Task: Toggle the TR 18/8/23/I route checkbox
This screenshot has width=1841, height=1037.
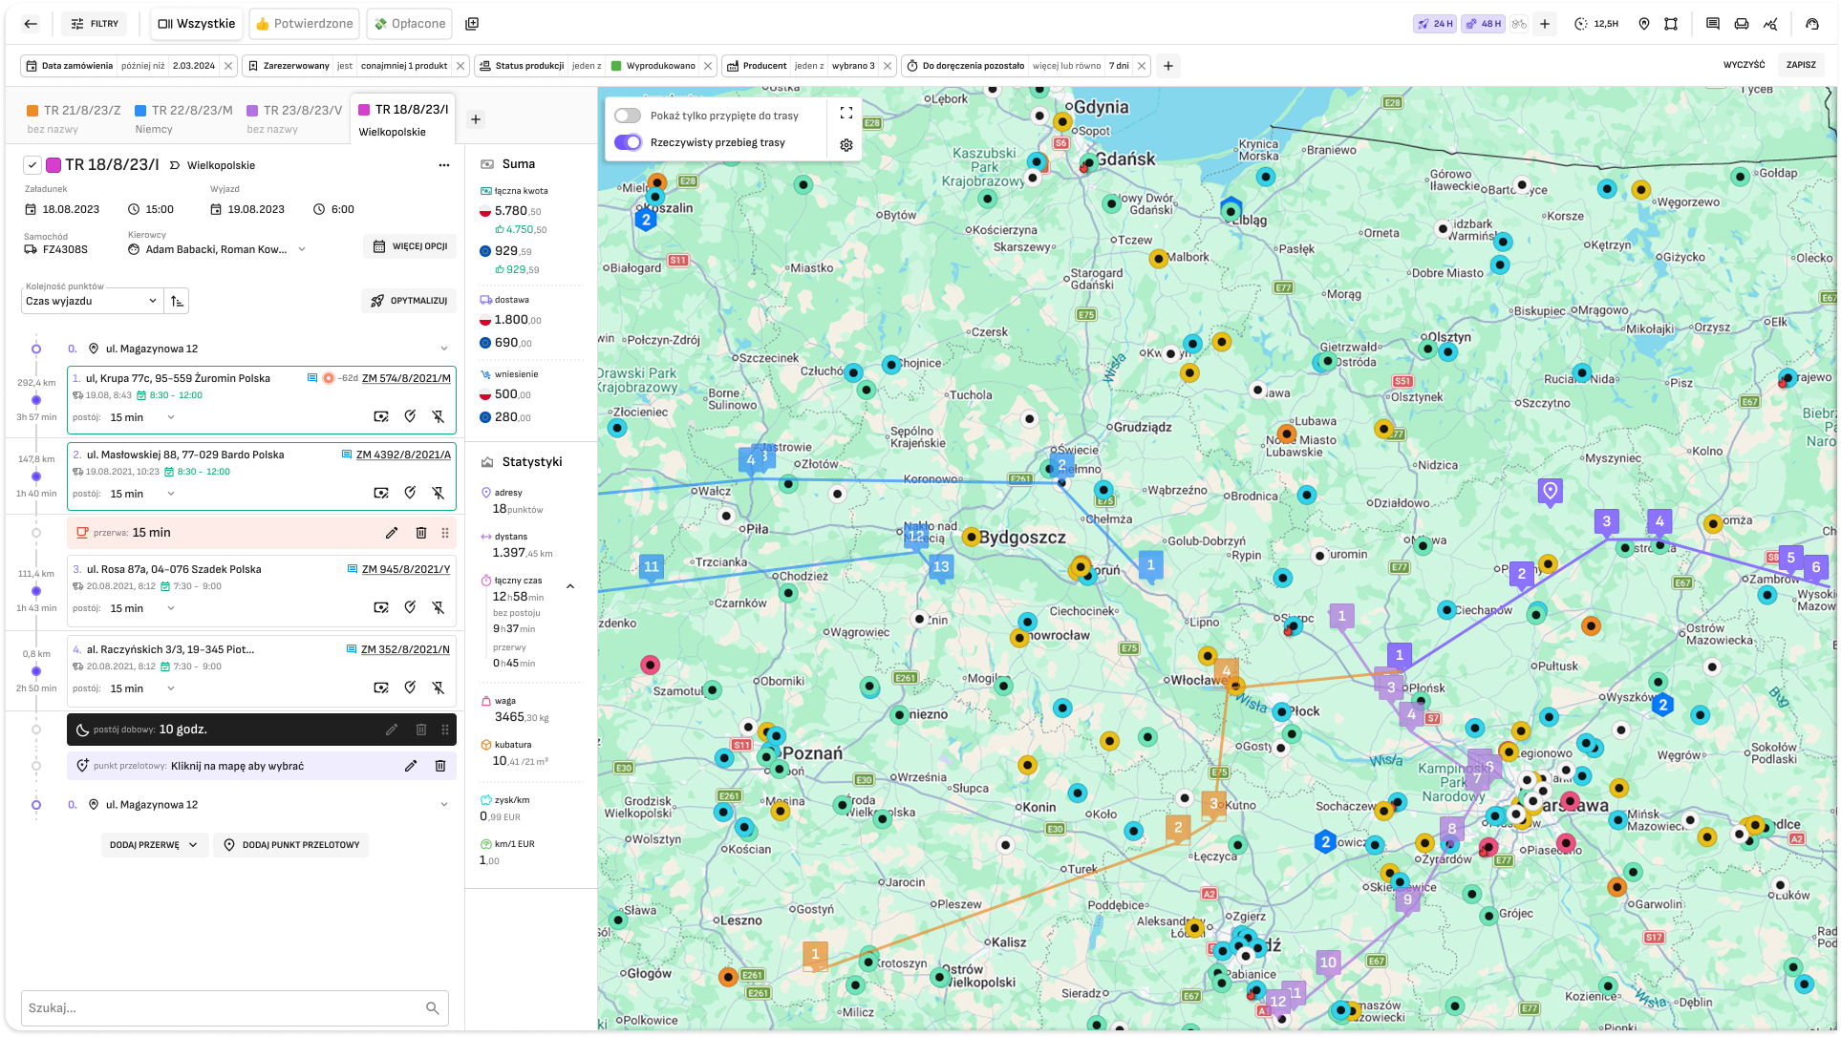Action: point(32,165)
